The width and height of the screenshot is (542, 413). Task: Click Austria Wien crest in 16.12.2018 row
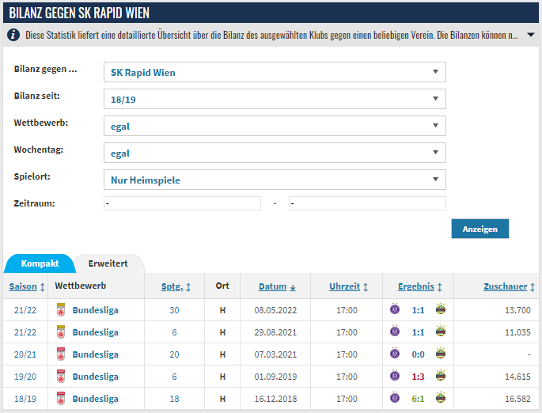click(x=395, y=397)
